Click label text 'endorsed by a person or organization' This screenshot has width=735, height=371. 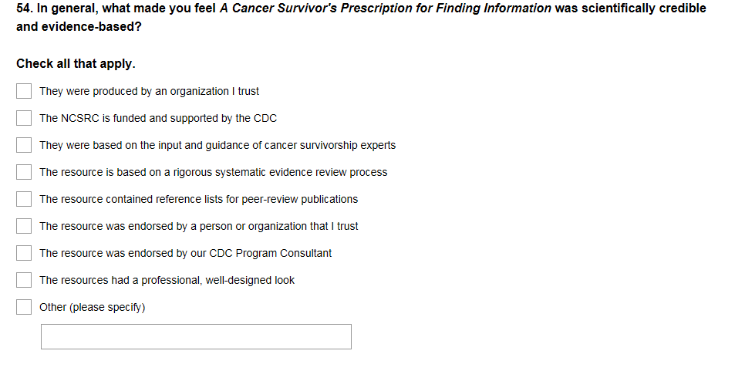[198, 226]
